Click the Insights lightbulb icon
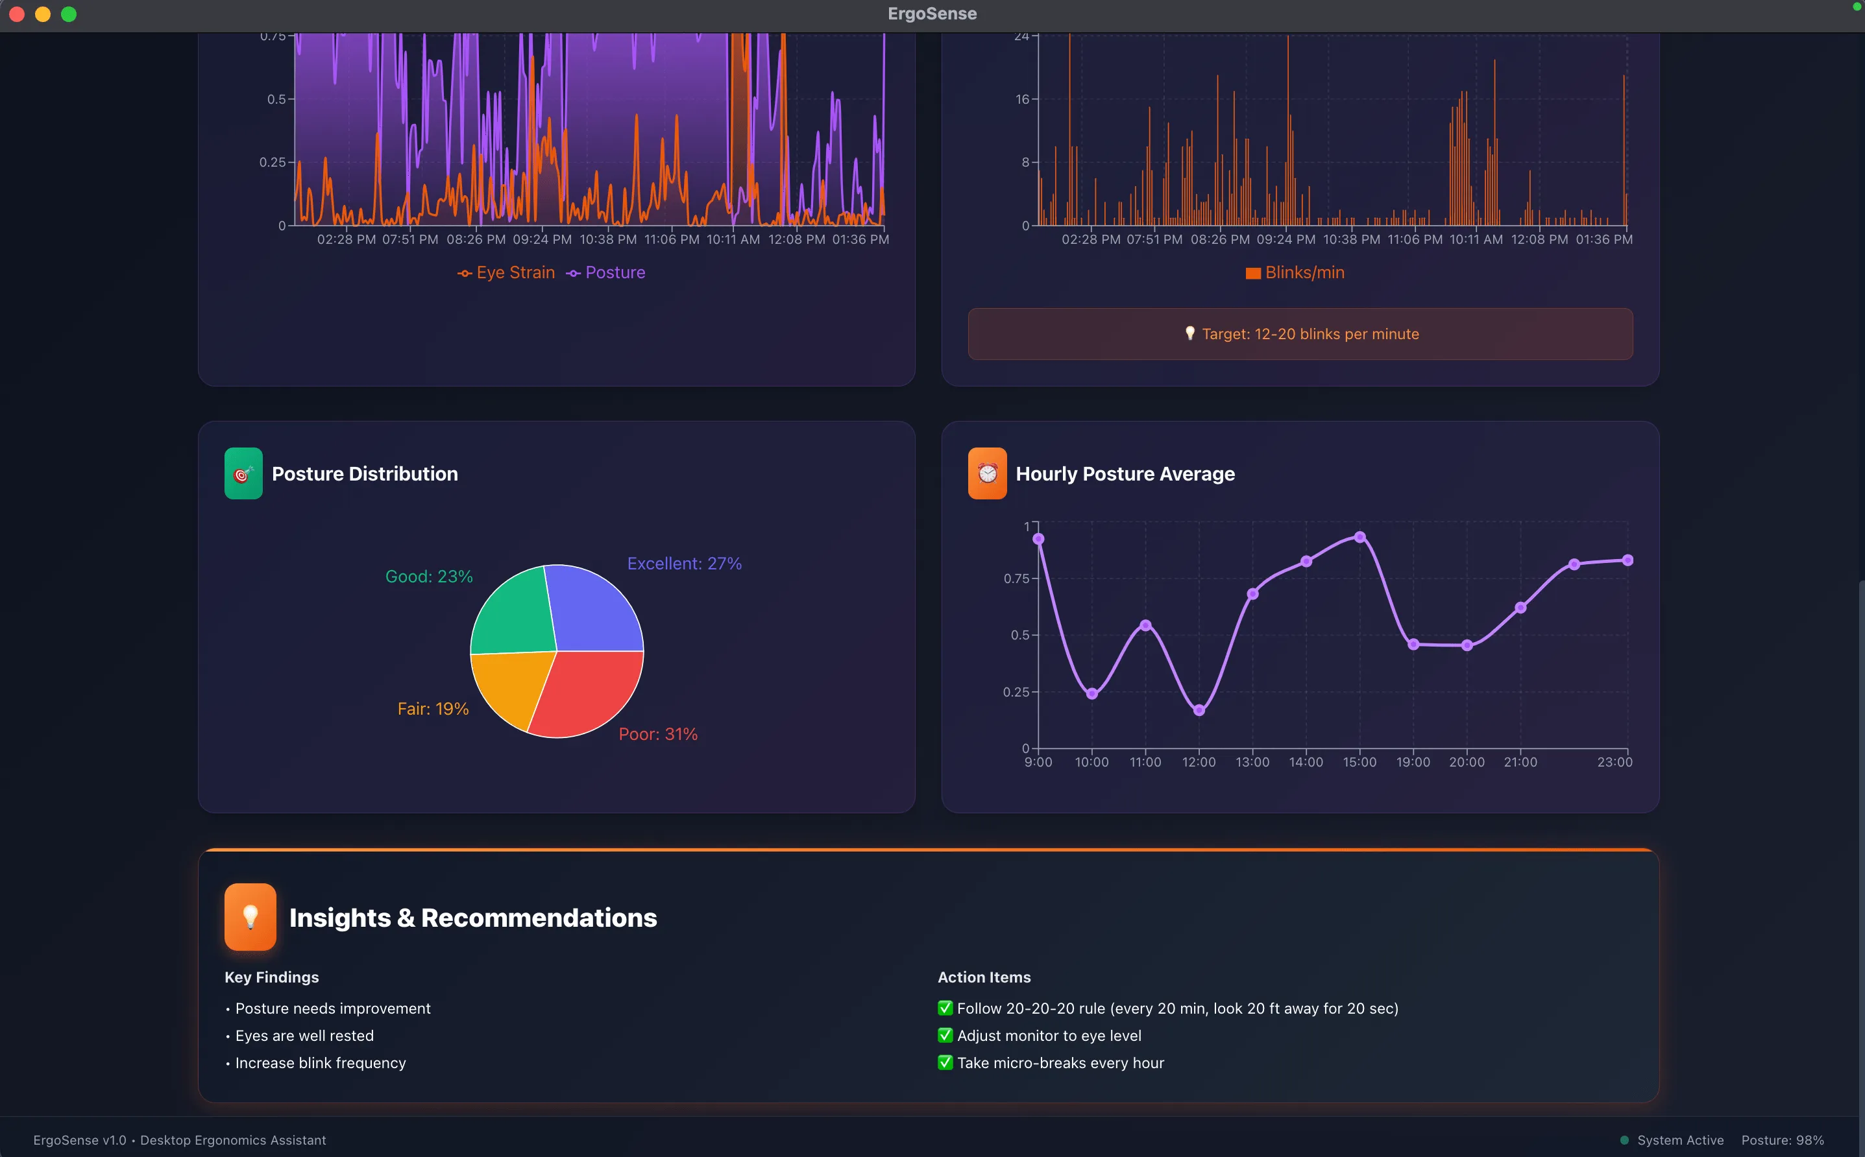 (x=250, y=917)
